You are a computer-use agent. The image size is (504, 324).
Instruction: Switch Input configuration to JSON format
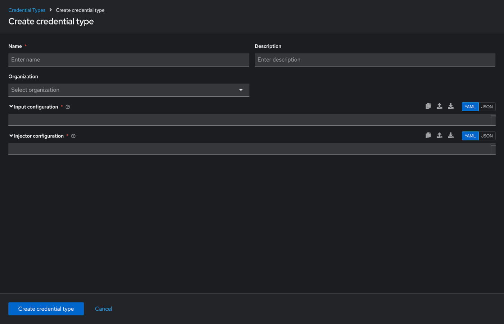[487, 107]
